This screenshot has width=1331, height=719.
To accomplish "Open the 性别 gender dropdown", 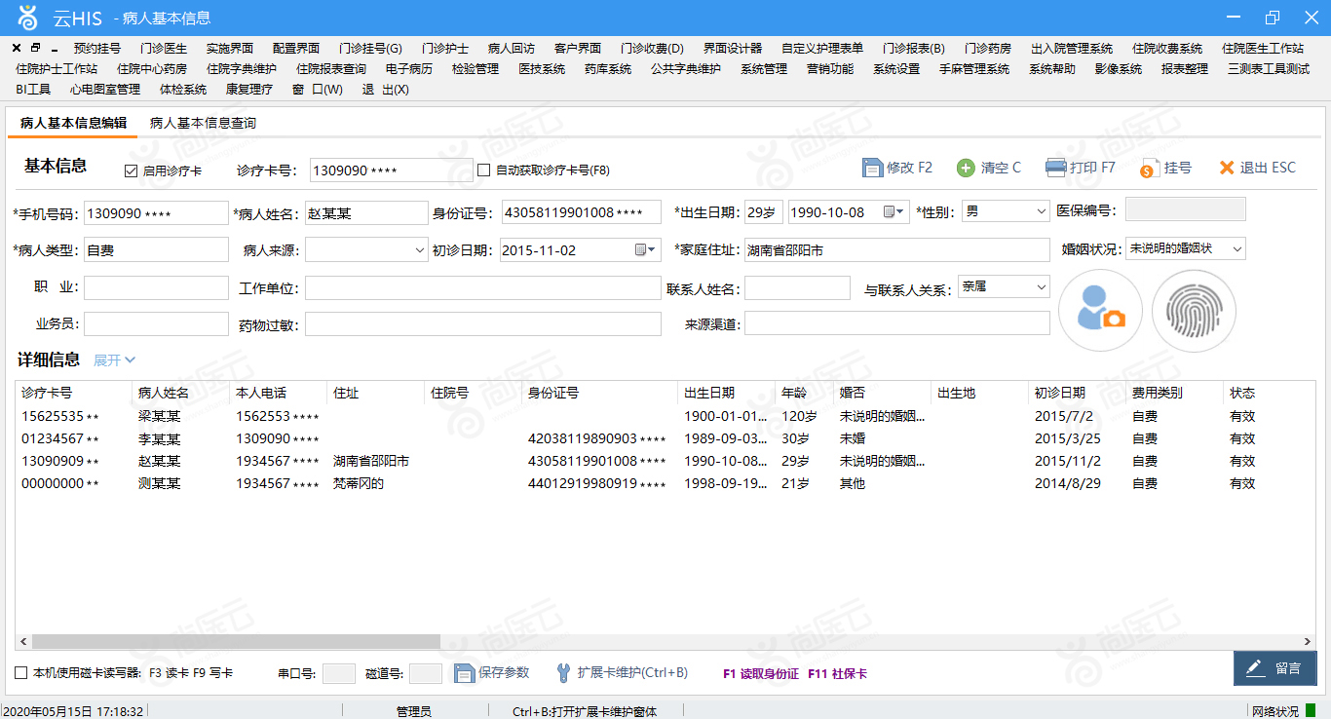I will click(1040, 210).
